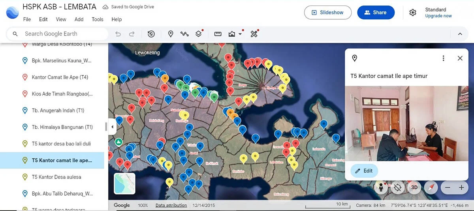Screen dimensions: 474x211
Task: Follow the Upgrade now link
Action: (x=438, y=16)
